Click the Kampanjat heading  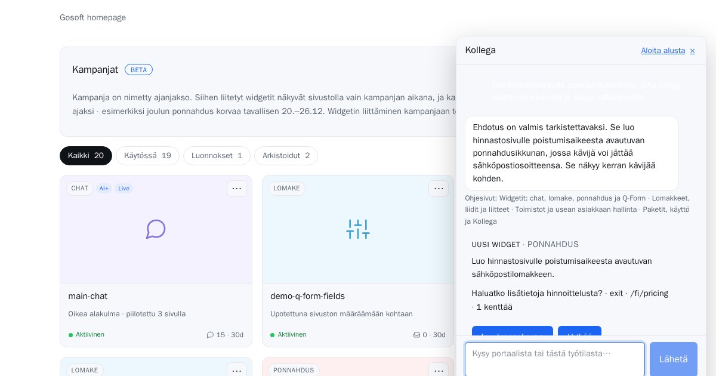[95, 70]
